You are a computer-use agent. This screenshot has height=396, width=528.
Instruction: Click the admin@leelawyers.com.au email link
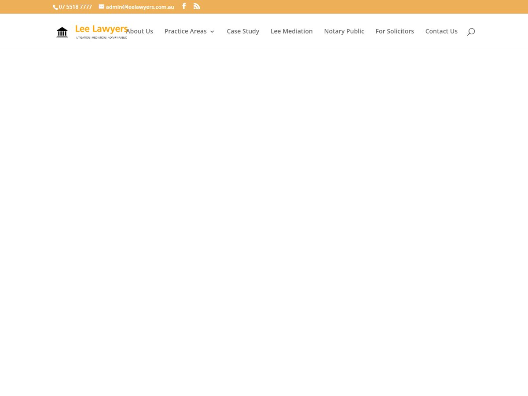click(140, 7)
